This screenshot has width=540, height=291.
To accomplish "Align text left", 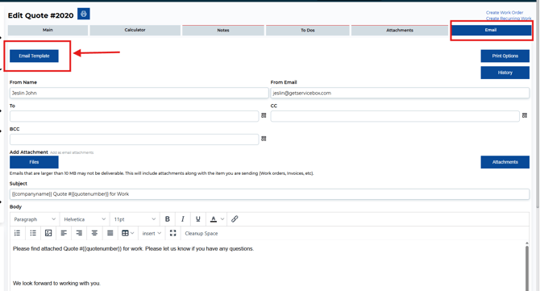I will coord(64,233).
